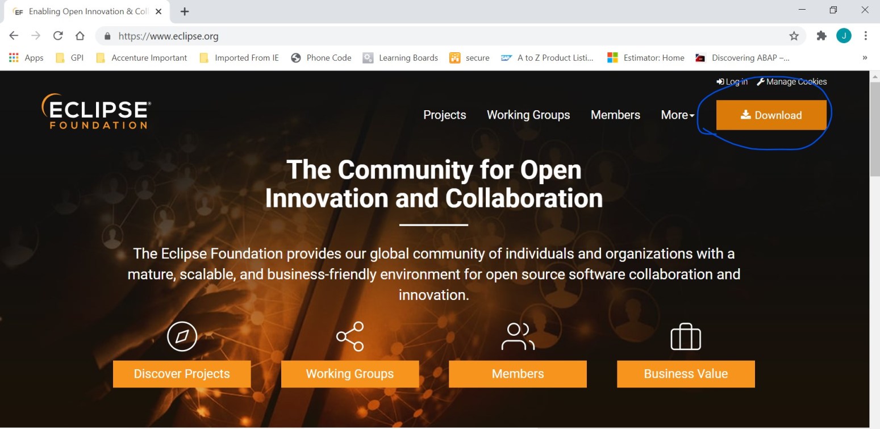Click the orange Download button
The height and width of the screenshot is (429, 880).
pyautogui.click(x=771, y=115)
